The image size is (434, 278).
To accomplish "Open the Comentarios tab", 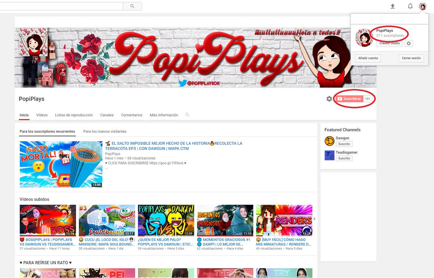I will [132, 115].
